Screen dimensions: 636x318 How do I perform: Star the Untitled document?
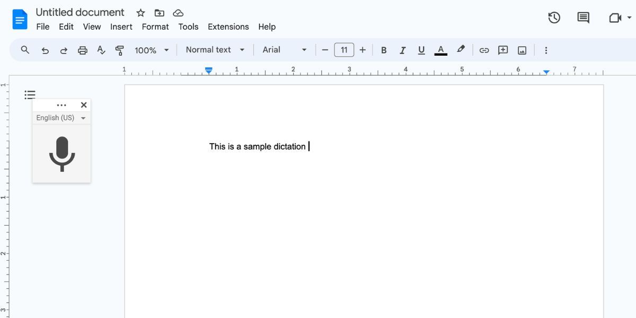click(x=140, y=13)
